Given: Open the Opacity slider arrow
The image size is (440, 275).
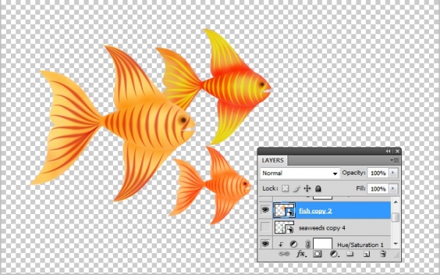Looking at the screenshot, I should [x=393, y=173].
